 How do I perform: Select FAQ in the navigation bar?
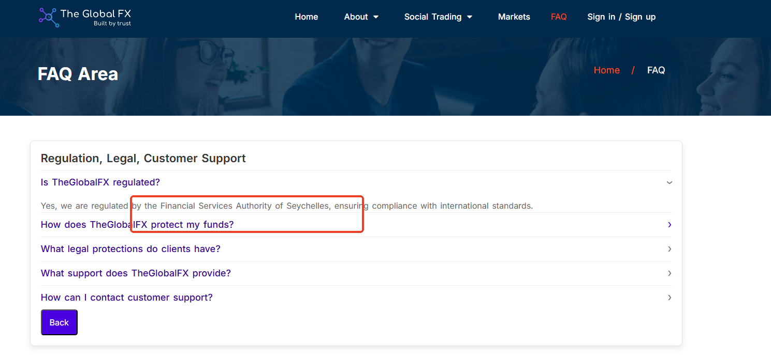click(559, 17)
